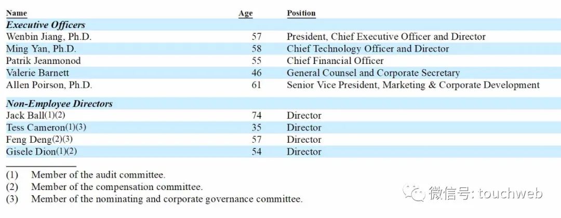Viewport: 561px width, 218px height.
Task: Select the Position column header
Action: coord(301,13)
